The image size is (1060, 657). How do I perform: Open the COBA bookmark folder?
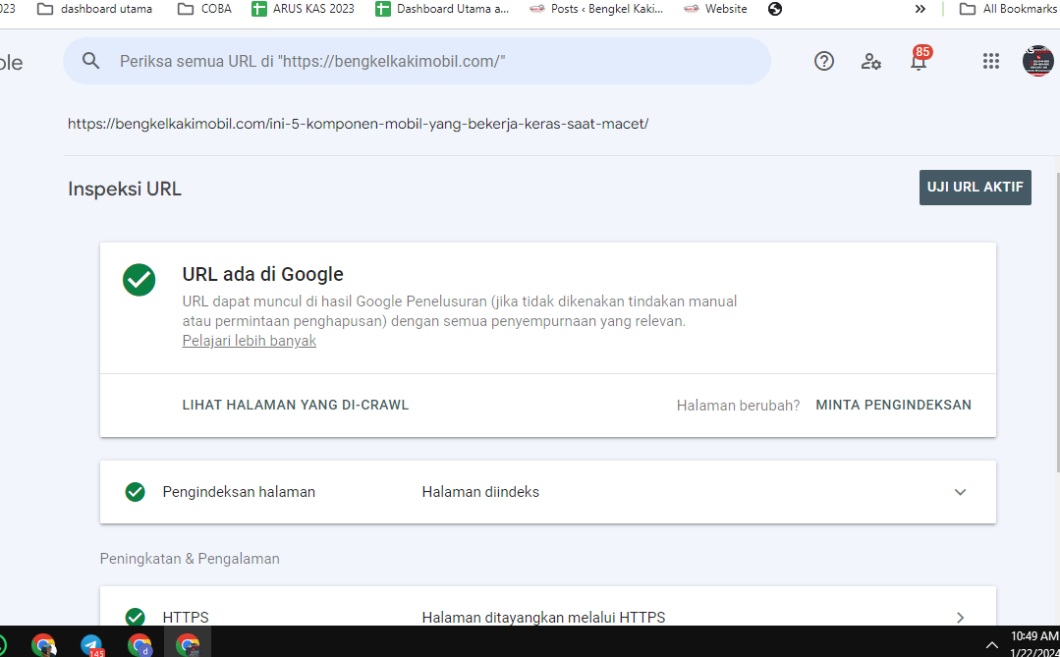pyautogui.click(x=204, y=9)
